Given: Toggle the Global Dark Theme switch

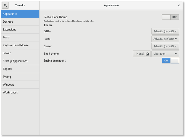Looking at the screenshot, I should coord(170,17).
